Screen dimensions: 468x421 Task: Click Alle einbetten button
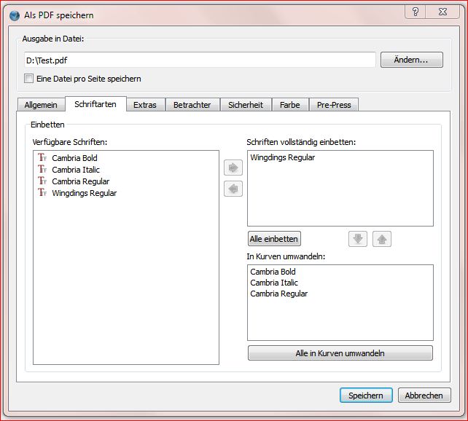[274, 239]
